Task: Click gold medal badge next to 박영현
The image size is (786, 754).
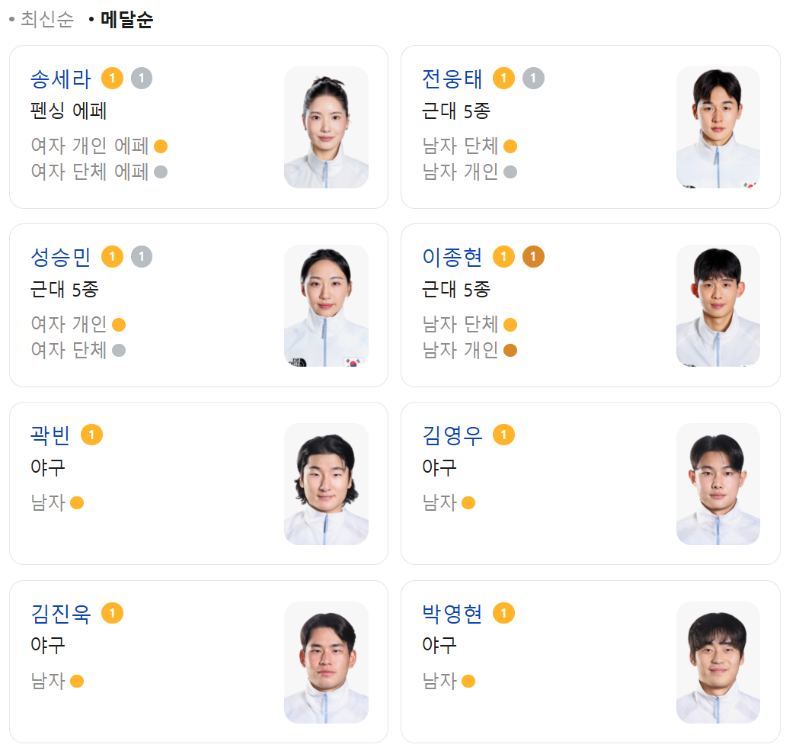Action: pos(503,613)
